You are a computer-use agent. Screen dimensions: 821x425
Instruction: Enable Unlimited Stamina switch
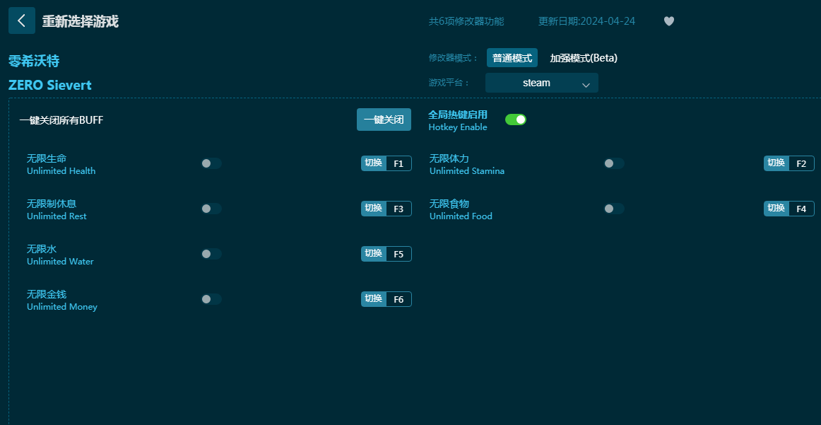point(614,163)
